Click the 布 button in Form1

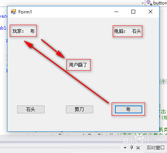[128, 109]
